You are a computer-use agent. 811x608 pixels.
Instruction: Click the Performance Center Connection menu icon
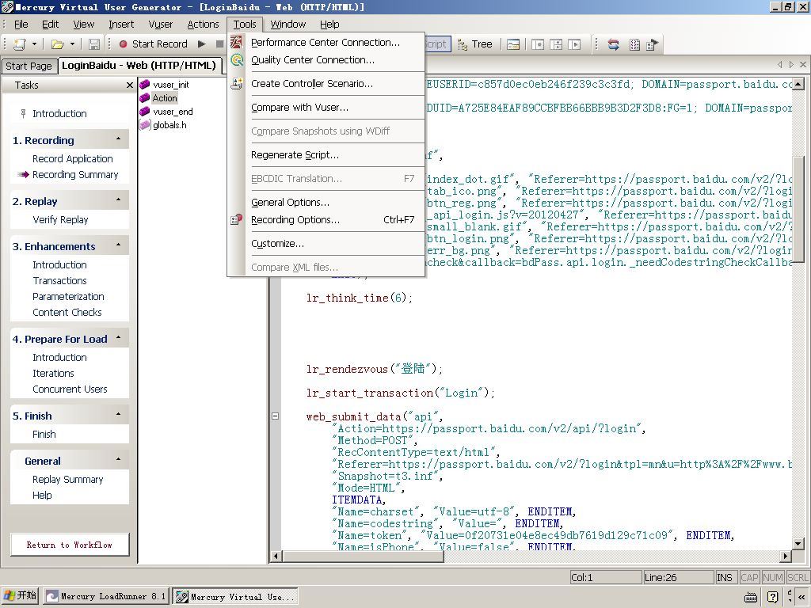(237, 42)
